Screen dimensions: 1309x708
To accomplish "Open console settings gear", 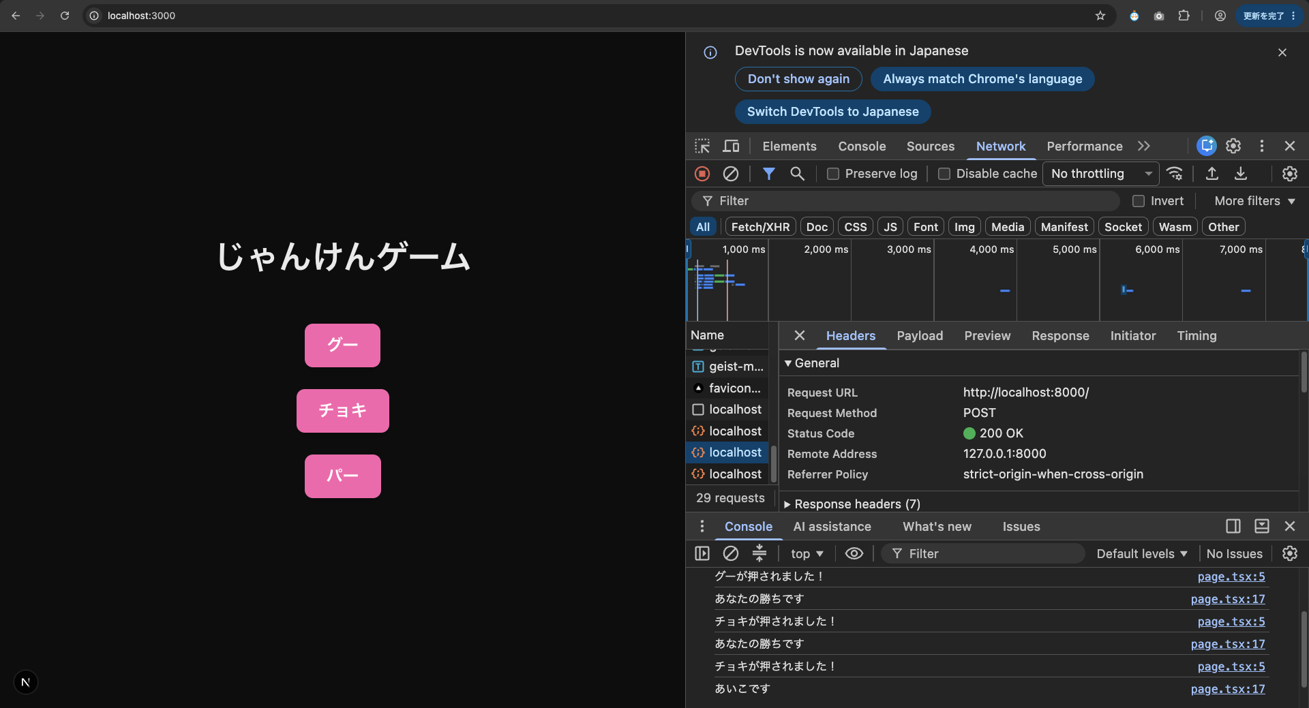I will point(1290,553).
